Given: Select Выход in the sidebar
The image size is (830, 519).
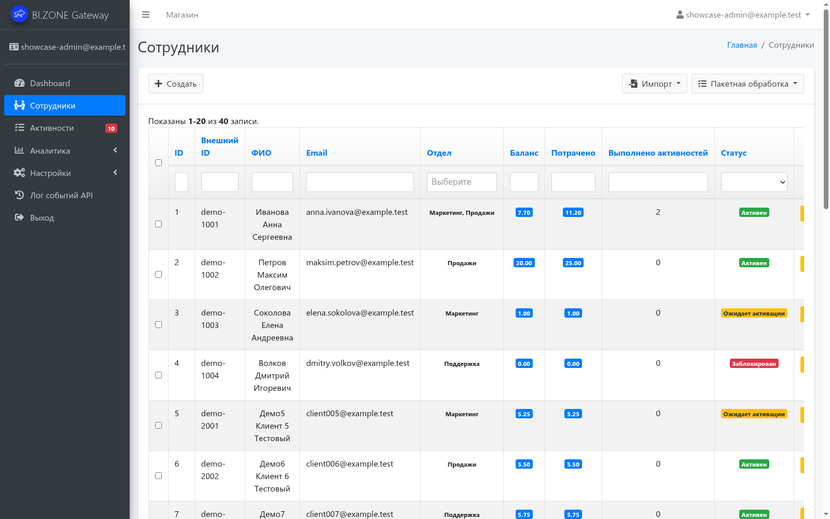Looking at the screenshot, I should 65,217.
